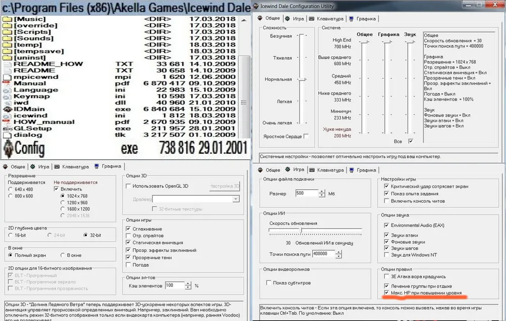Click the Icewind Dale Configuration Utility title icon
The width and height of the screenshot is (506, 321).
tap(256, 6)
